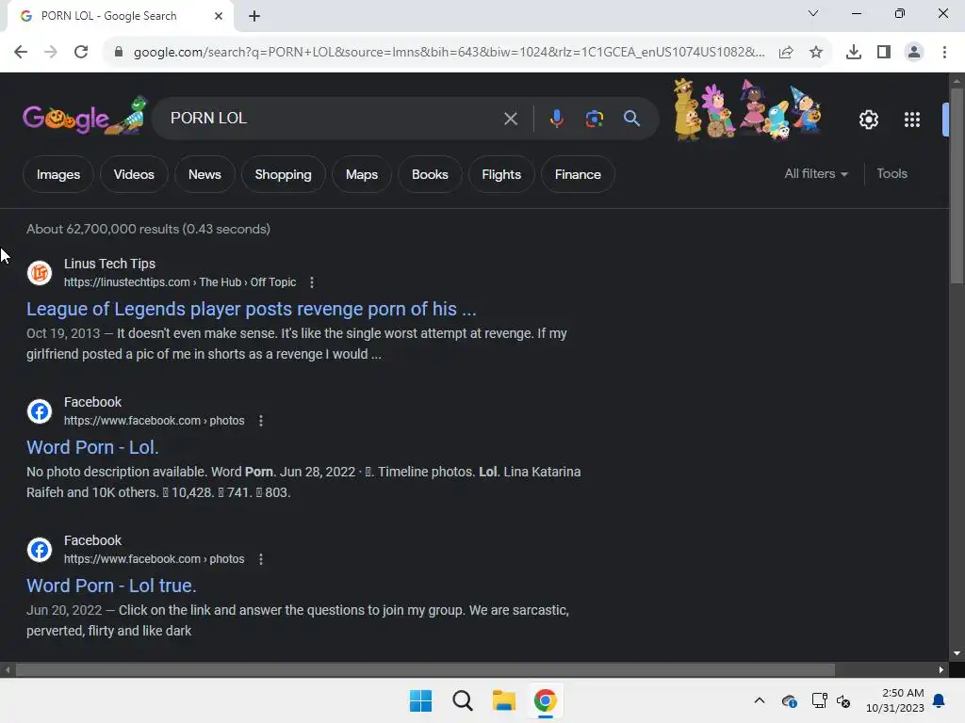
Task: Clear the search box with the X icon
Action: point(510,118)
